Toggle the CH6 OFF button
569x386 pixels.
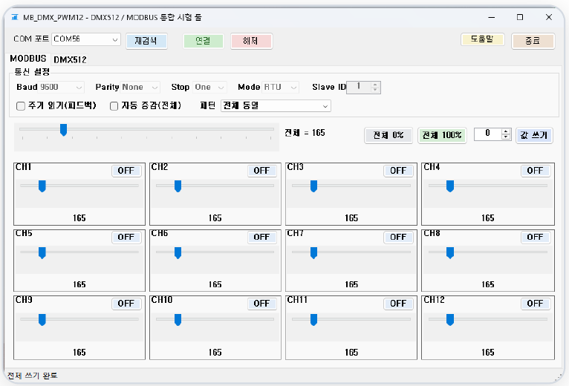point(262,237)
